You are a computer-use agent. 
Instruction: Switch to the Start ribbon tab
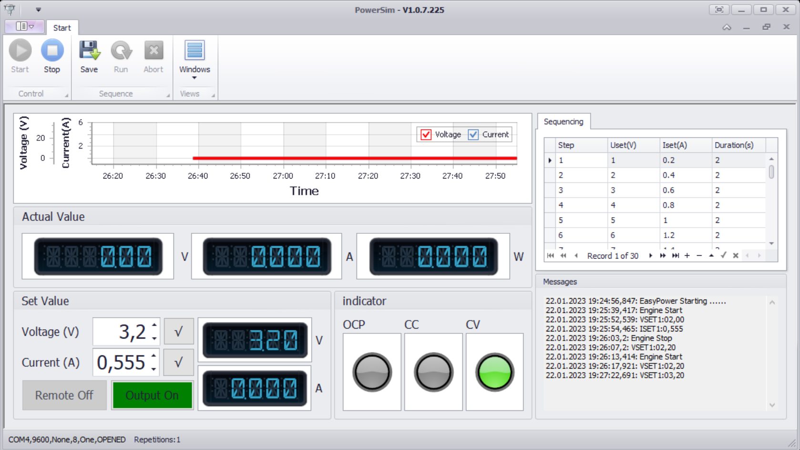coord(62,28)
